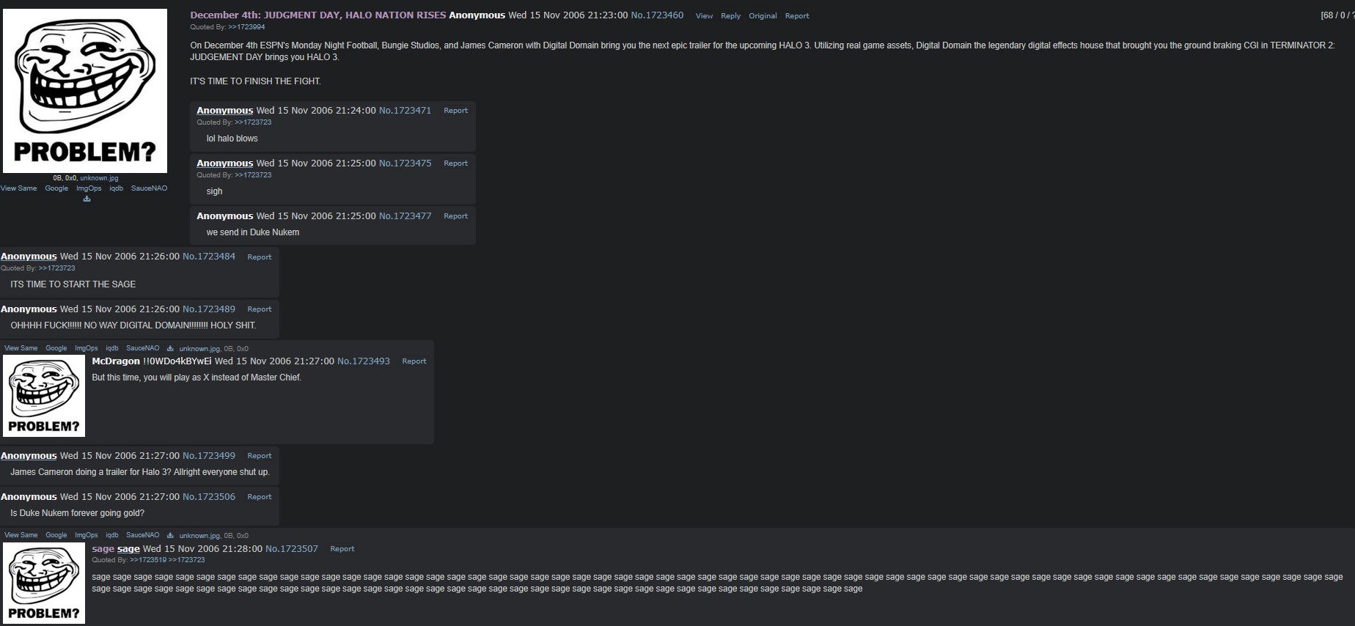This screenshot has width=1355, height=626.
Task: Click the underlined Anonymous name on post No.1723499
Action: pyautogui.click(x=29, y=456)
